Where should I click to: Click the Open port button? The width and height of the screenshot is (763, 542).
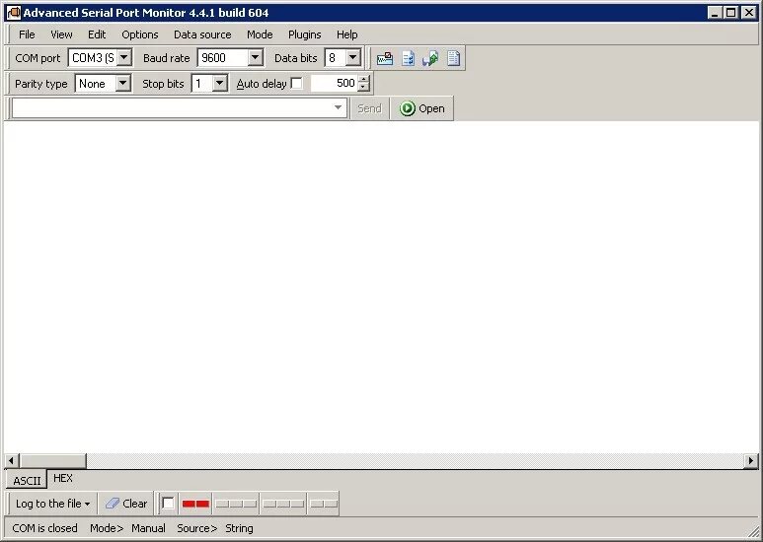[x=421, y=108]
